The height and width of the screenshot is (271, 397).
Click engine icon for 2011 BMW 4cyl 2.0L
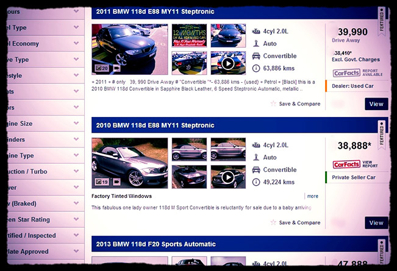[x=256, y=31]
